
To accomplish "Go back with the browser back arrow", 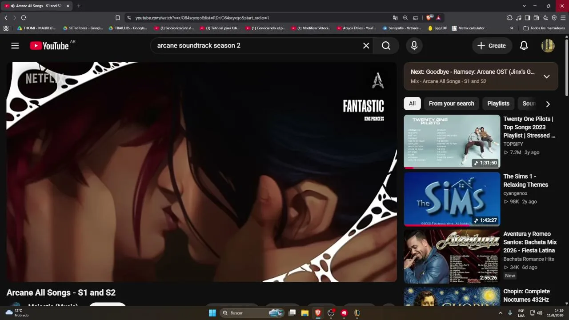I will 6,18.
